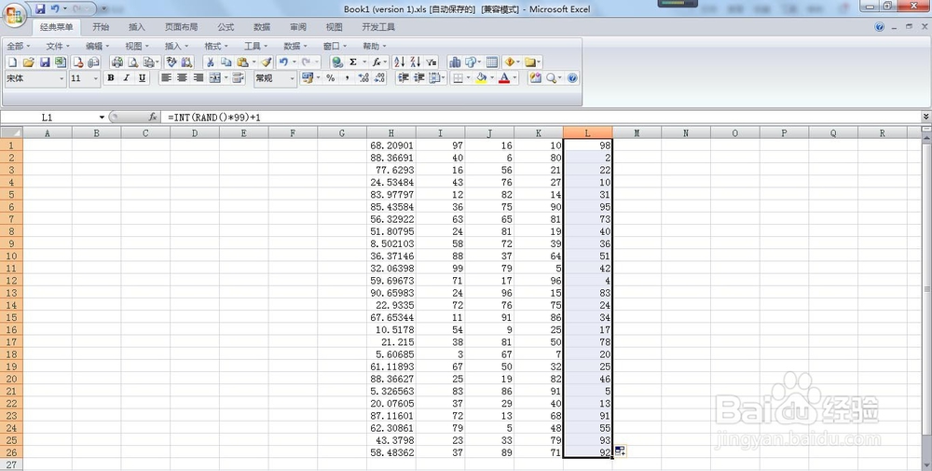Click the fx button beside formula bar

(153, 118)
